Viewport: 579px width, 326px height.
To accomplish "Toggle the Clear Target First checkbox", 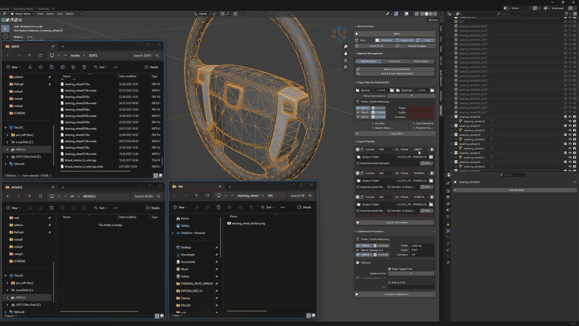I will click(x=389, y=269).
